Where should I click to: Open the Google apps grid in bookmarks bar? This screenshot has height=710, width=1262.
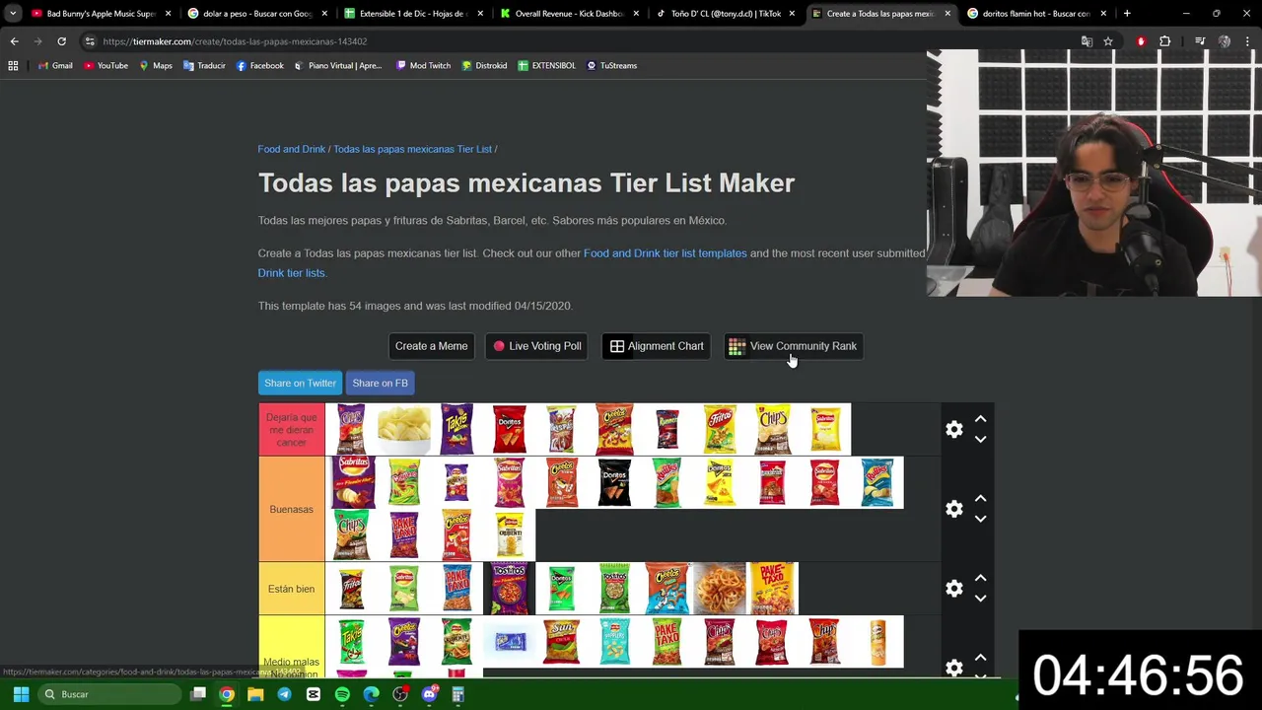point(13,65)
